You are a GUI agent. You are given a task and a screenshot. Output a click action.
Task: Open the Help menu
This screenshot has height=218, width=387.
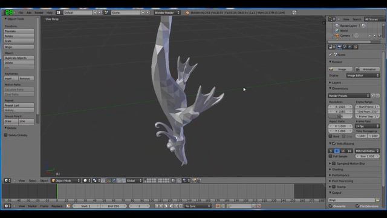point(50,13)
